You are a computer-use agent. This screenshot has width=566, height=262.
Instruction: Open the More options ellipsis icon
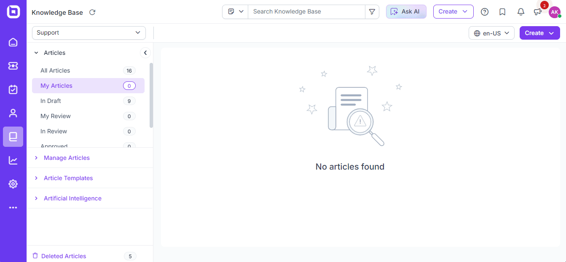(13, 208)
